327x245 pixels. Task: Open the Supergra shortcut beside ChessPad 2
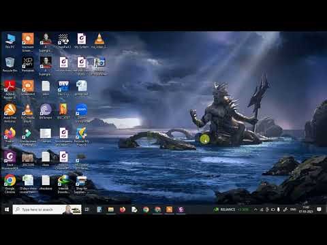[x=46, y=42]
